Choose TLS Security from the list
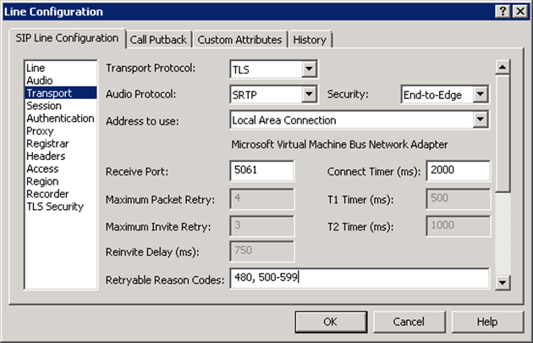The image size is (533, 343). point(55,207)
